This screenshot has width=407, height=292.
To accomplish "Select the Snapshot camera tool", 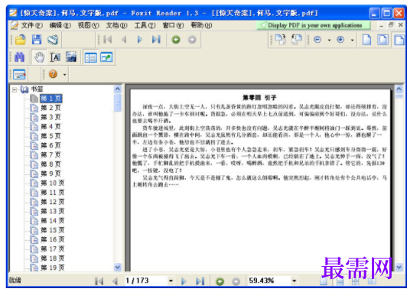I will (x=71, y=57).
